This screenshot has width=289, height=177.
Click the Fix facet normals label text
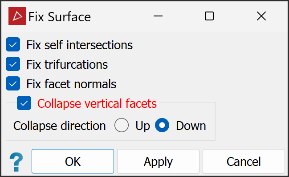pos(71,84)
